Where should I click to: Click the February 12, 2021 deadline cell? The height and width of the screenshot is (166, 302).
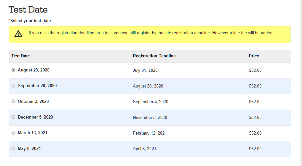click(x=188, y=133)
